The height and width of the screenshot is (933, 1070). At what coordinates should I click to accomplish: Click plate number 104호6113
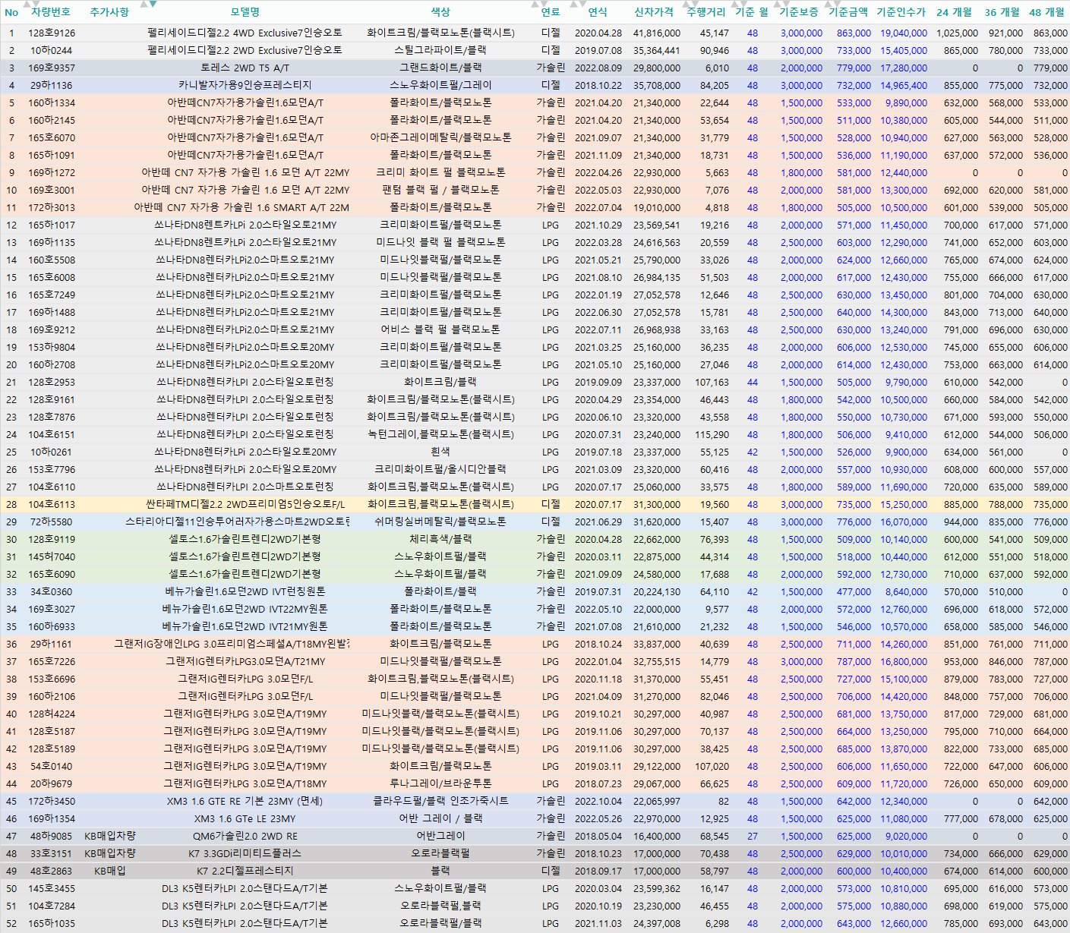pos(52,505)
